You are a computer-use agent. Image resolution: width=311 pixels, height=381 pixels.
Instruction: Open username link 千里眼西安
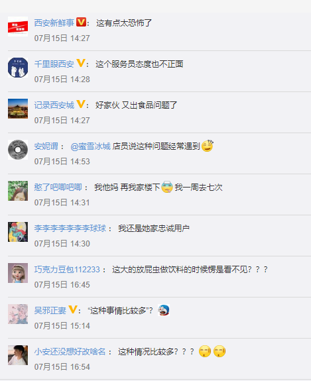coord(54,64)
